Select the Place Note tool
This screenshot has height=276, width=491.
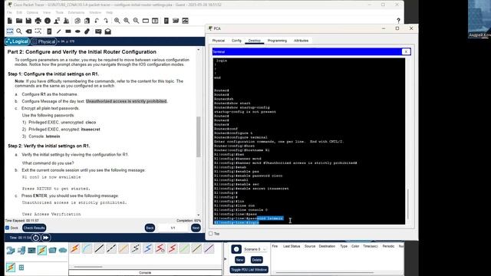tap(49, 31)
